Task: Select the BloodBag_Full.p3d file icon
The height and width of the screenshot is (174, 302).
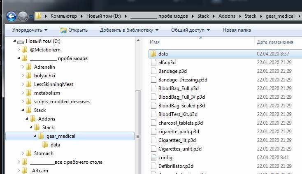Action: (153, 88)
